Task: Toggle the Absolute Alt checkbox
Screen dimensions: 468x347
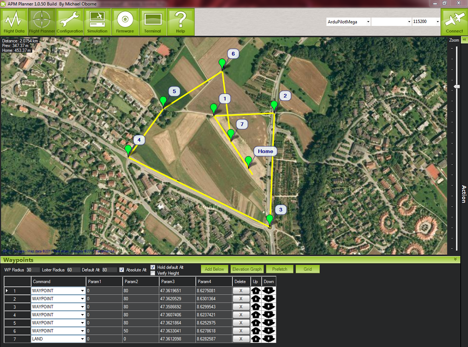Action: [122, 270]
